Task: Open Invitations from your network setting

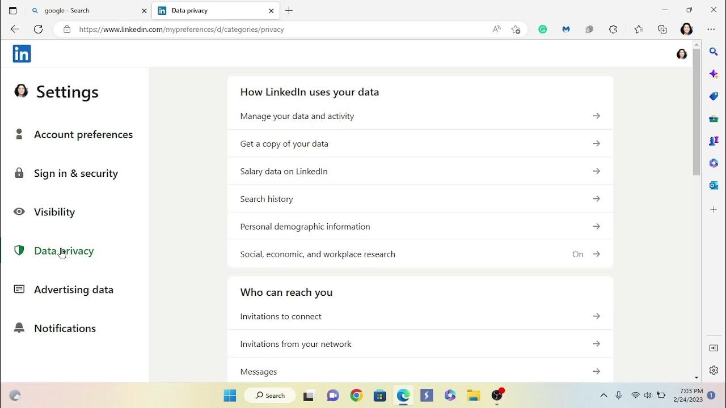Action: pos(420,344)
